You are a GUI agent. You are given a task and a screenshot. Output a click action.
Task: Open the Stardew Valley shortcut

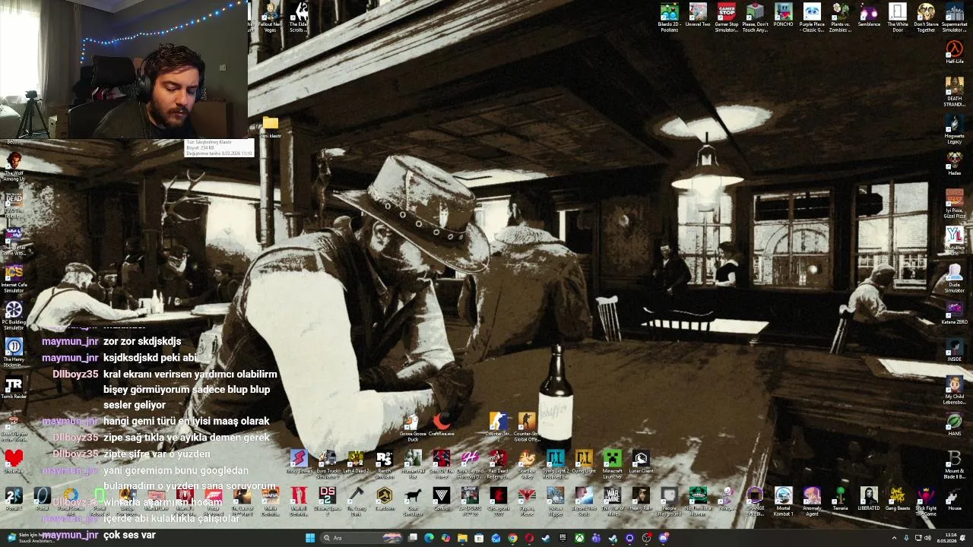(527, 464)
